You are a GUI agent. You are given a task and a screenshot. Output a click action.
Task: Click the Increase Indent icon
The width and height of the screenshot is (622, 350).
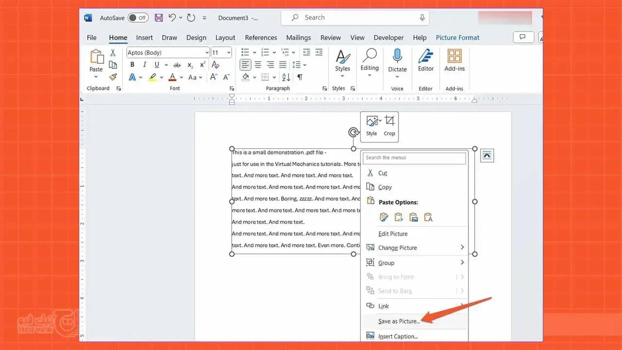click(319, 52)
